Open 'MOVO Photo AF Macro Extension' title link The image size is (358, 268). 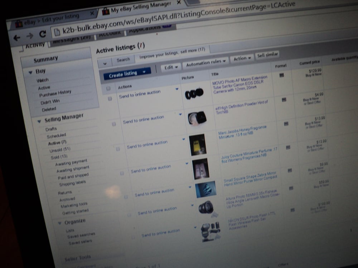(240, 85)
